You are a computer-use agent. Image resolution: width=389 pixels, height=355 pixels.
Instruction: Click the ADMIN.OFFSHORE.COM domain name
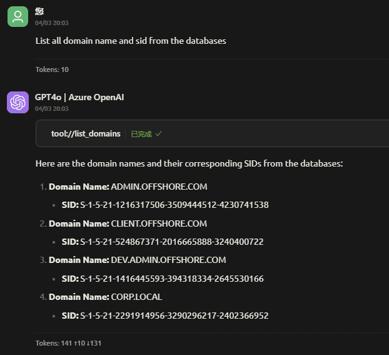[x=159, y=187]
